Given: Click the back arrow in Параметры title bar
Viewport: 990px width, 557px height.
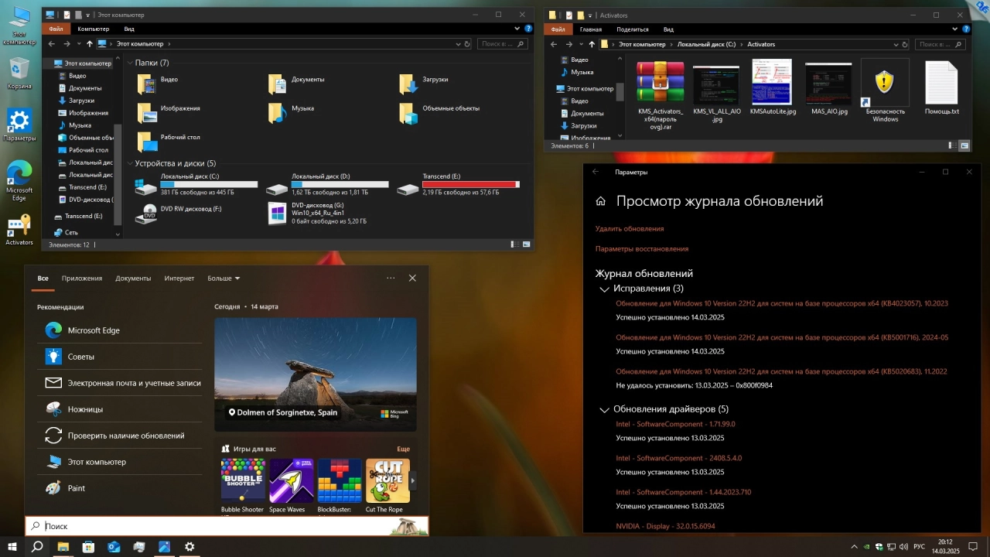Looking at the screenshot, I should pos(596,172).
